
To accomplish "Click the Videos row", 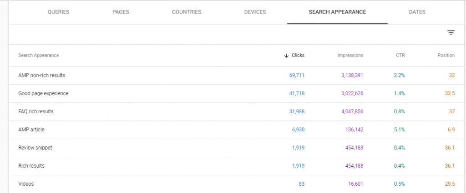I will (237, 184).
